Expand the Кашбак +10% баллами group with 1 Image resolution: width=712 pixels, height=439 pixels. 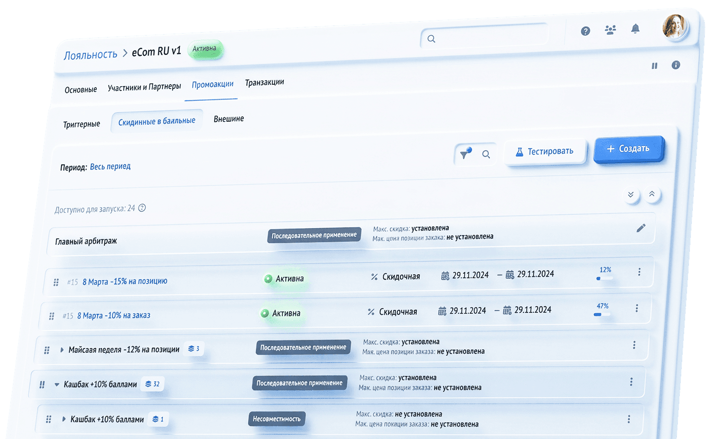click(64, 419)
